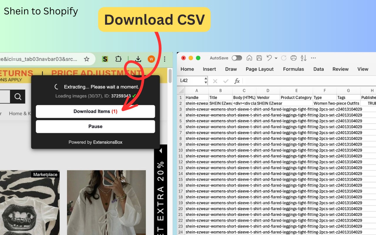This screenshot has height=235, width=376.
Task: Click Excel Name Box showing L42
Action: pos(191,81)
